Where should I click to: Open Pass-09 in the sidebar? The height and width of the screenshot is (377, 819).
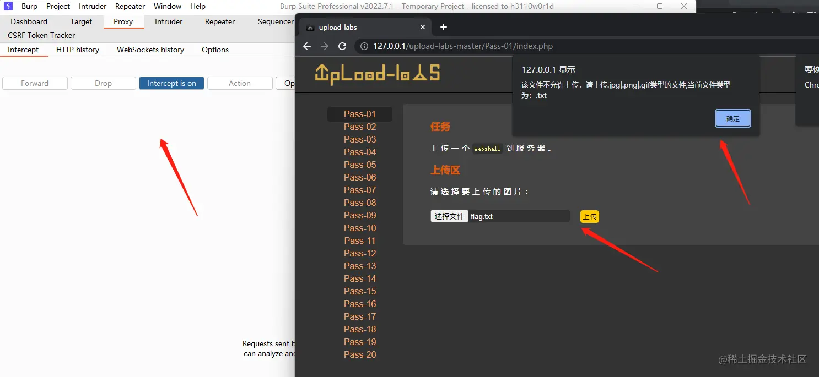coord(360,215)
